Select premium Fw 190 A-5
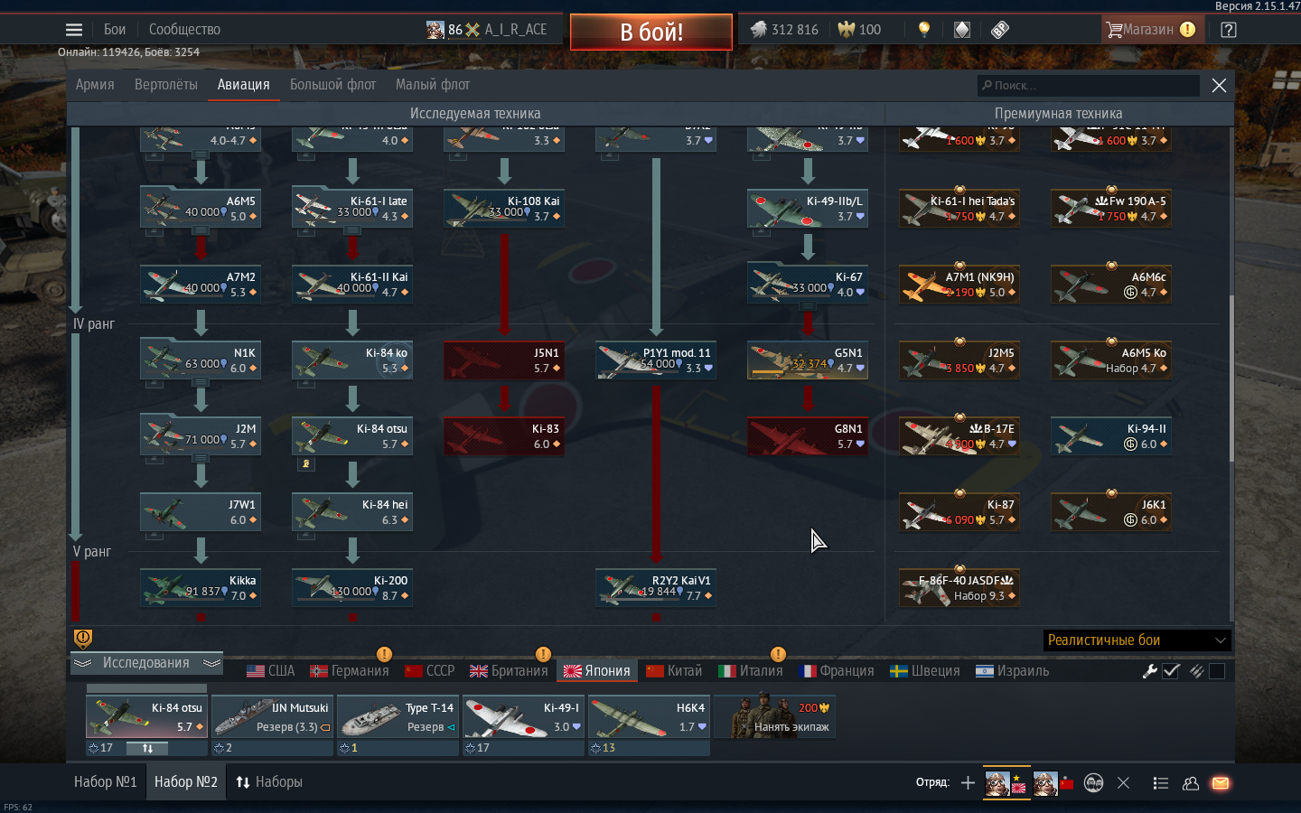 click(x=1111, y=208)
